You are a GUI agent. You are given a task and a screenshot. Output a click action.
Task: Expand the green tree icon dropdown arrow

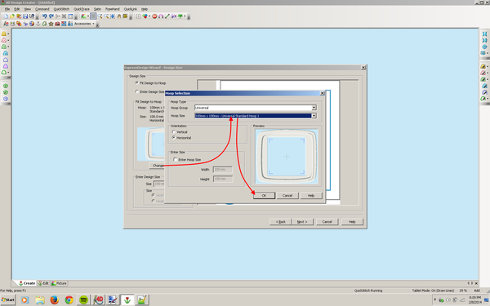coord(185,16)
